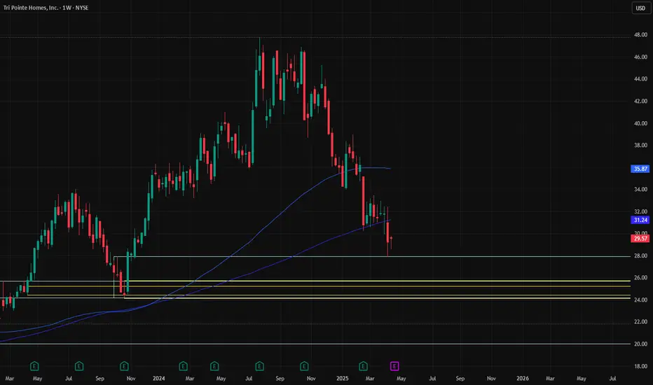Open the green earnings marker directly left of the purple one
Viewport: 653px width, 385px height.
[363, 366]
